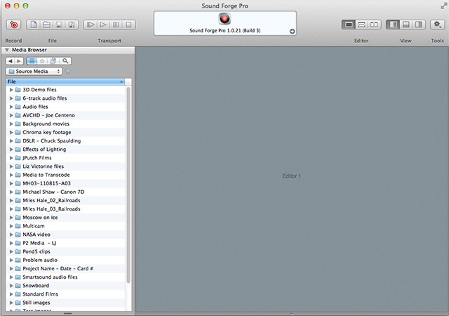Select the Problem audio folder name
The width and height of the screenshot is (449, 316).
[x=40, y=260]
